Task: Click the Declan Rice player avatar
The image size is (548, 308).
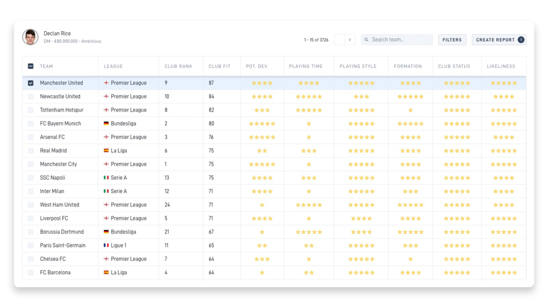Action: pyautogui.click(x=30, y=37)
